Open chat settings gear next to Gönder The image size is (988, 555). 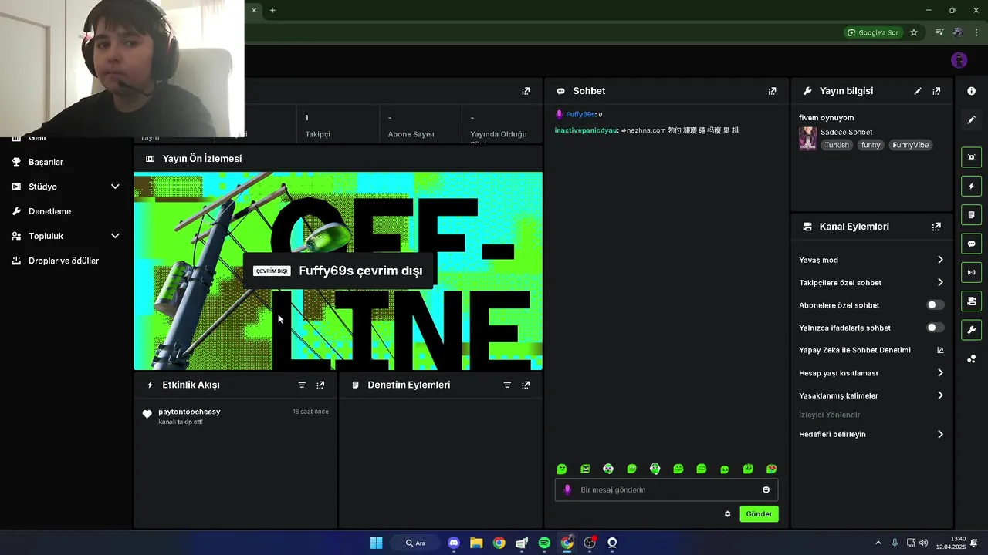[727, 514]
